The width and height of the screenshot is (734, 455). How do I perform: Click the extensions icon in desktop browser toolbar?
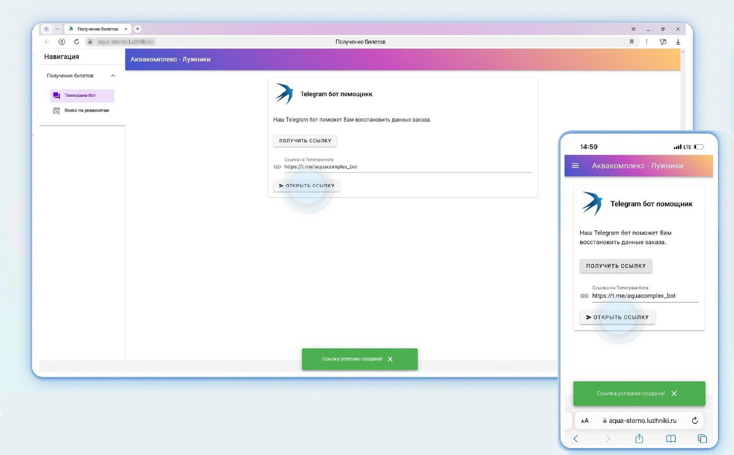(663, 42)
